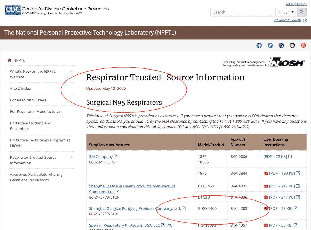The image size is (311, 230).
Task: Click the CDC logo
Action: point(13,10)
